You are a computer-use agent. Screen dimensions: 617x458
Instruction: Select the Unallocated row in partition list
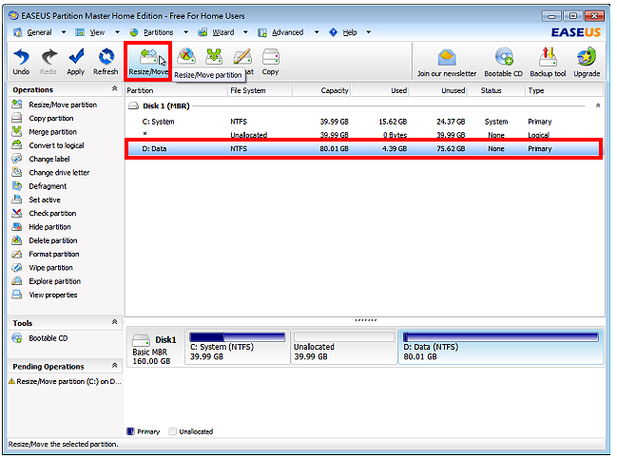pos(364,134)
